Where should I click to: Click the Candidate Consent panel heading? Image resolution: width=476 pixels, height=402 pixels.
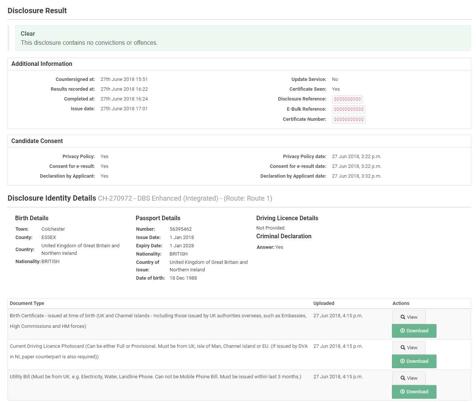pyautogui.click(x=37, y=141)
